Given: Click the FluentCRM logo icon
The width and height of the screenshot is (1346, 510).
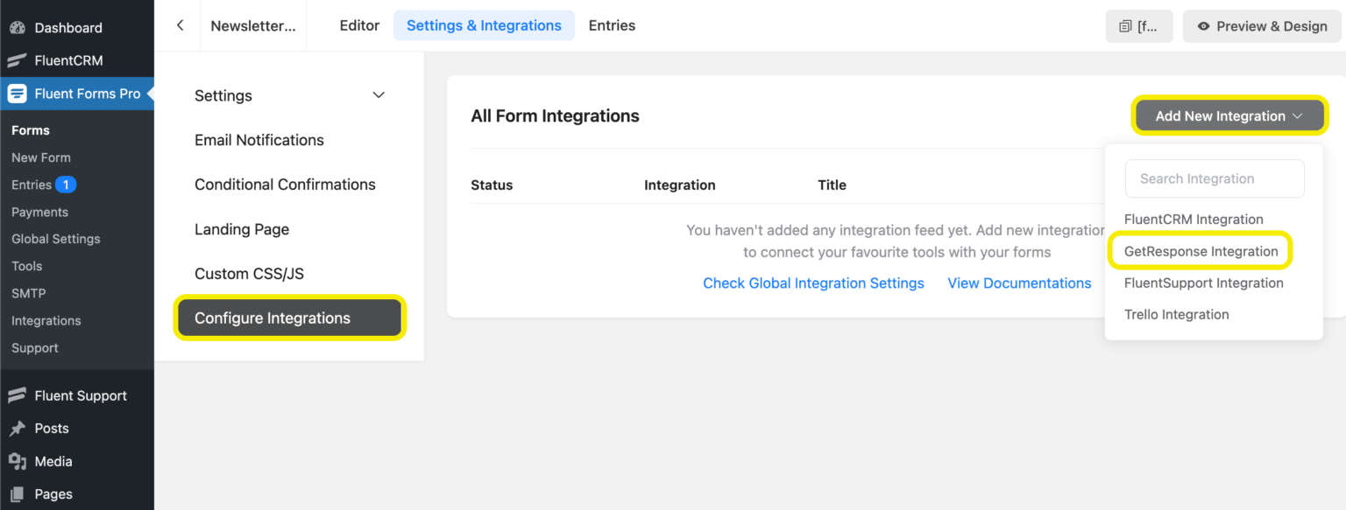Looking at the screenshot, I should [17, 60].
